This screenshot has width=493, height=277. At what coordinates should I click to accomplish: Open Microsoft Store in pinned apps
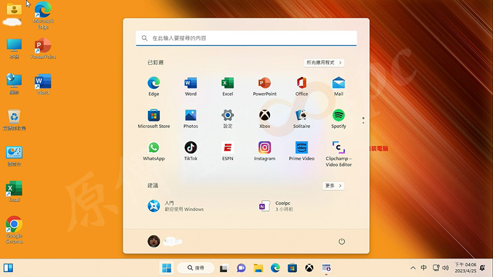pyautogui.click(x=153, y=119)
